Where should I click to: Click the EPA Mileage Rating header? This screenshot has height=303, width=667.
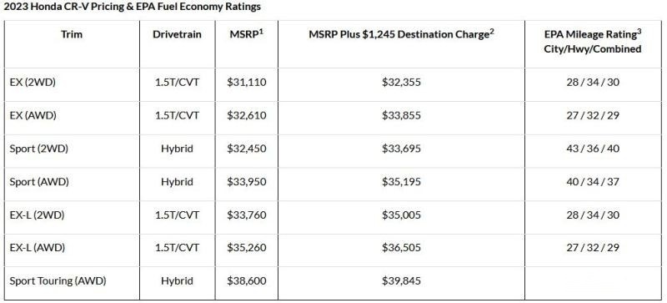[593, 42]
